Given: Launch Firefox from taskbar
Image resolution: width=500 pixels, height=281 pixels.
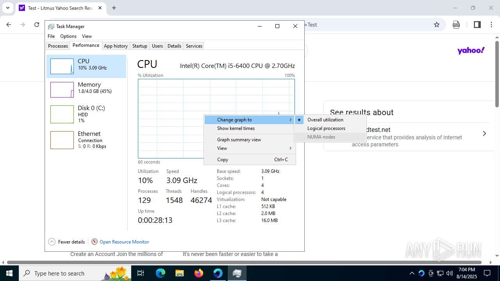Looking at the screenshot, I should [x=199, y=273].
